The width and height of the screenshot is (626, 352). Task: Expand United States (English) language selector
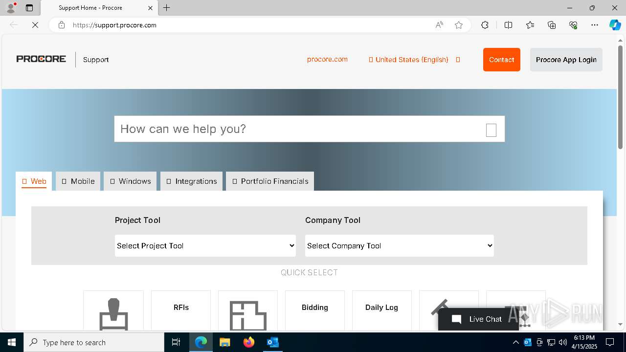point(414,60)
